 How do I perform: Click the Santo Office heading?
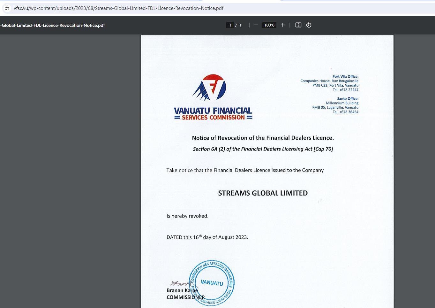point(348,98)
